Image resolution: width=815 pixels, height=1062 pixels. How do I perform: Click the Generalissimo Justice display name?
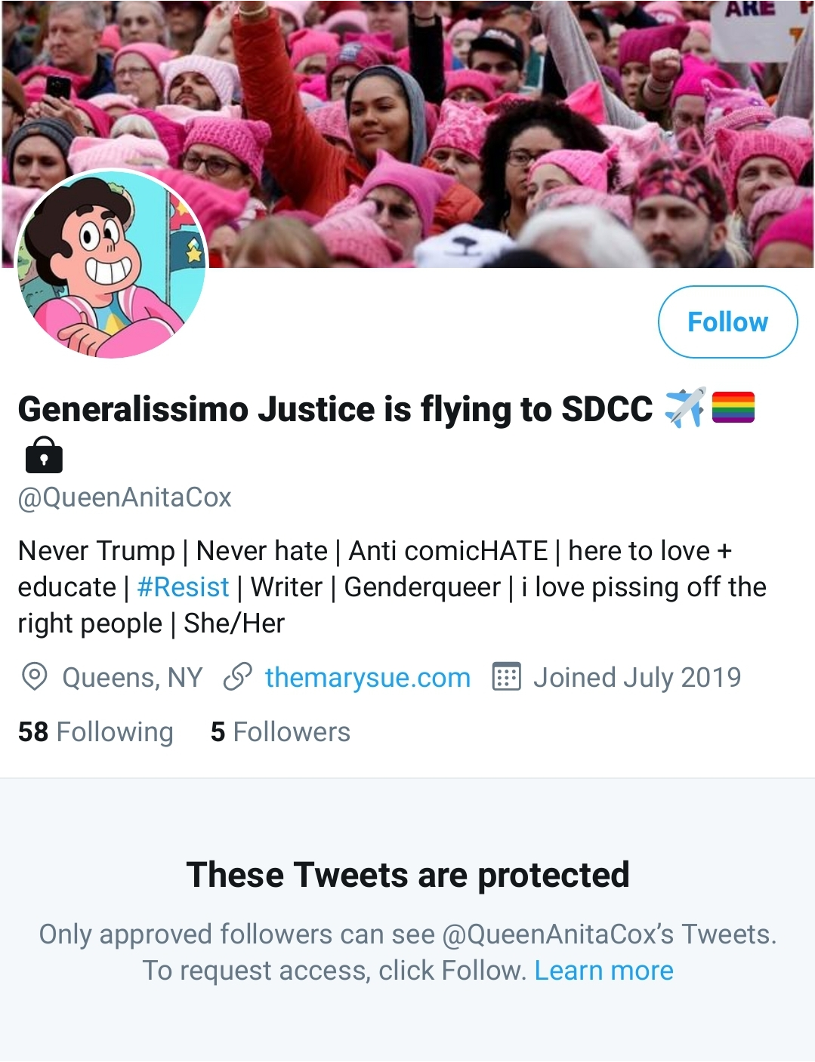(335, 409)
